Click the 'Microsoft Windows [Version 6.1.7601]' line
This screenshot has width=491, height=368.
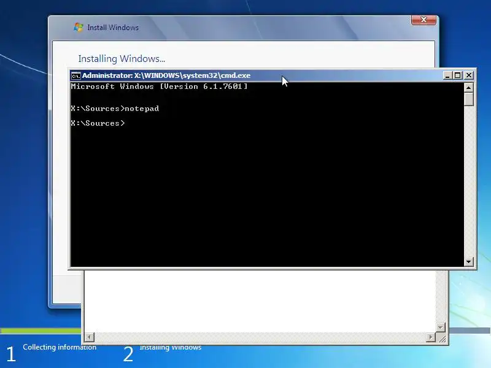[x=159, y=86]
